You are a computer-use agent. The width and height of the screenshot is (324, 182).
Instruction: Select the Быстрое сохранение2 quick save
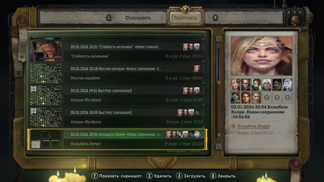[117, 95]
